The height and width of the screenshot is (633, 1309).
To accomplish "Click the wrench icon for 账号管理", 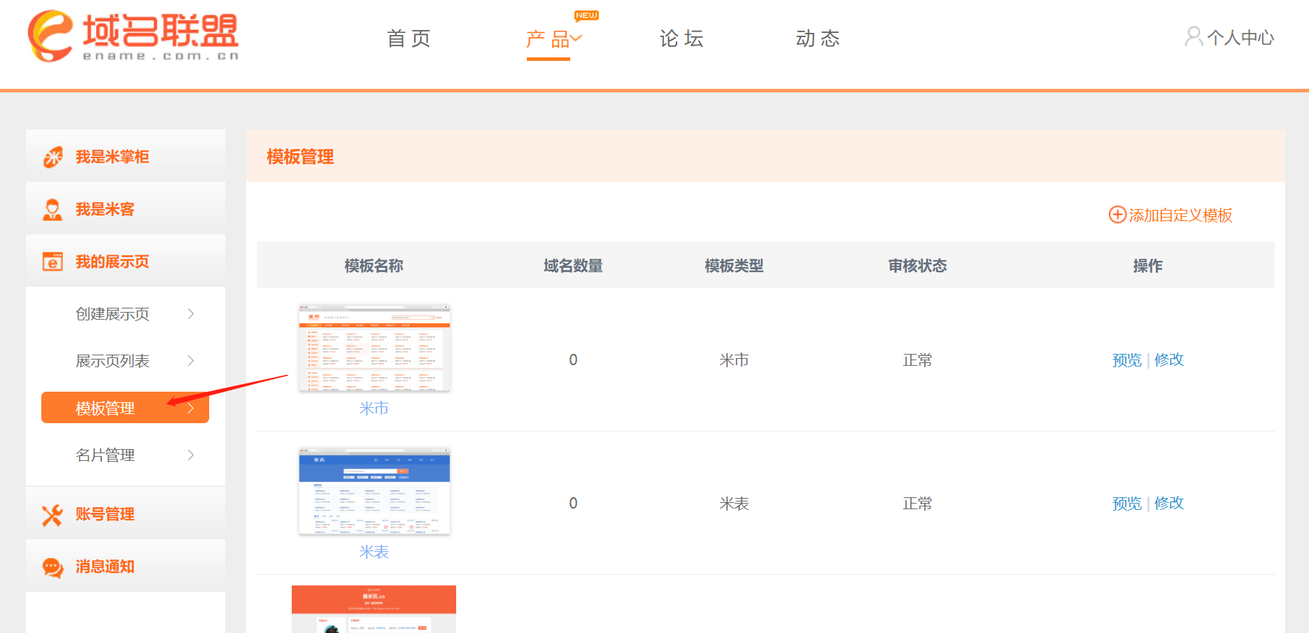I will [52, 514].
